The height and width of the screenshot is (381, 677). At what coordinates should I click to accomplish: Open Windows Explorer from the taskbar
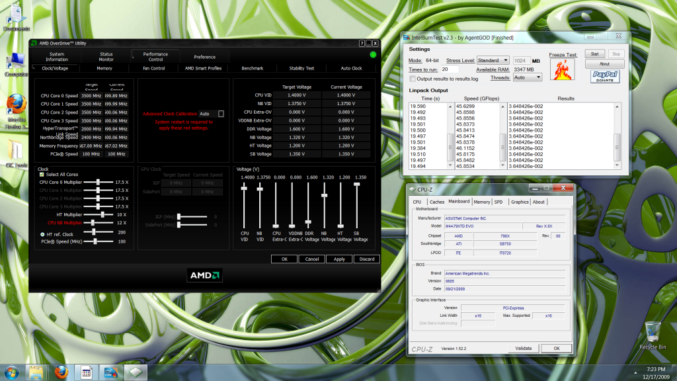[36, 372]
